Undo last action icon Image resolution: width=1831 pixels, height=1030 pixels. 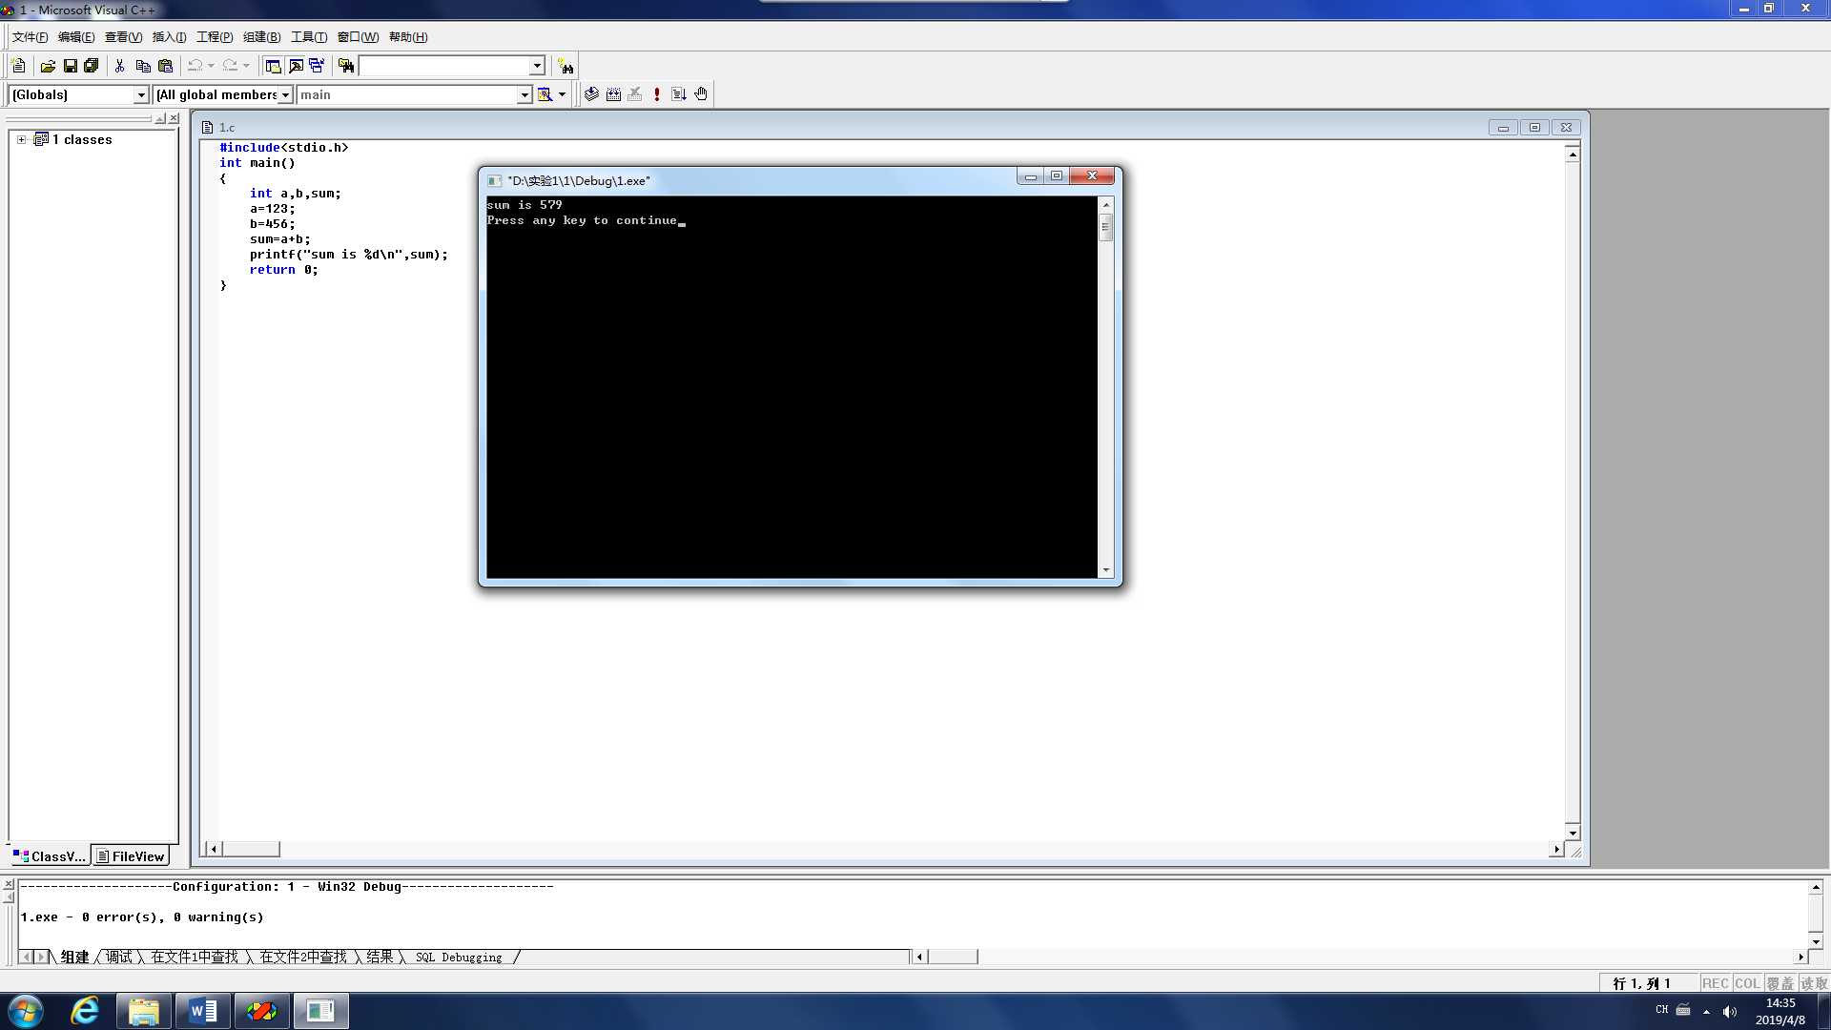tap(195, 66)
